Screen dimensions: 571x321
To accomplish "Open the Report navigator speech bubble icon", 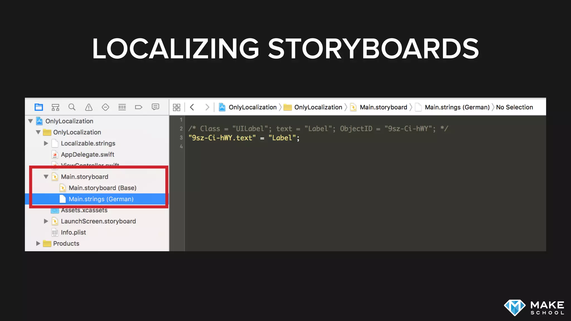I will (x=155, y=107).
